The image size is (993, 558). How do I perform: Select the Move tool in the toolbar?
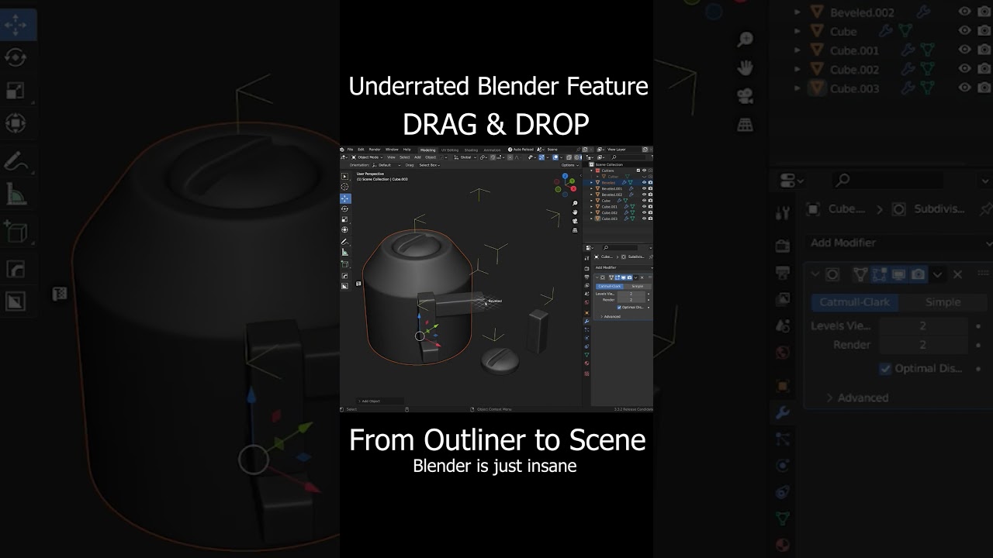(x=344, y=198)
